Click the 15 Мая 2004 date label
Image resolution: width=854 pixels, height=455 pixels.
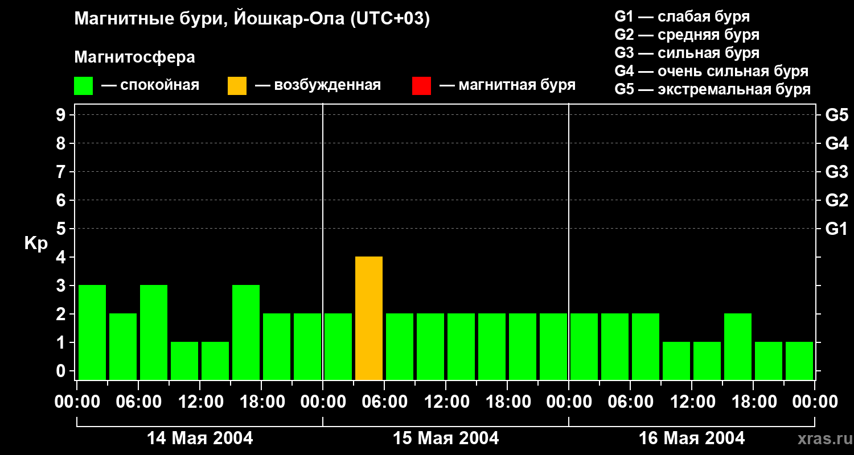pyautogui.click(x=446, y=438)
